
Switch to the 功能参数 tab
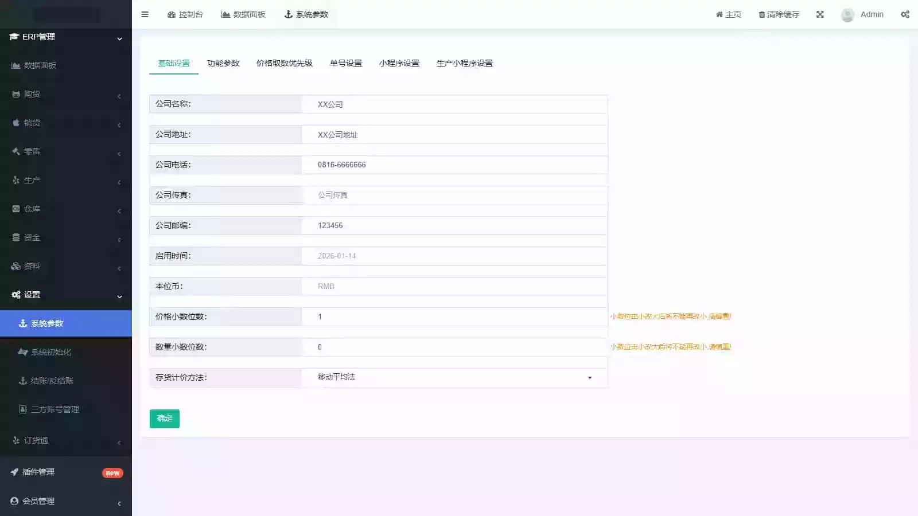(223, 63)
